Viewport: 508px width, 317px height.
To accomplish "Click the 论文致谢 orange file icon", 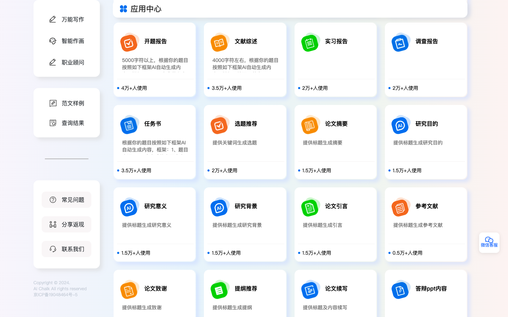I will click(129, 290).
